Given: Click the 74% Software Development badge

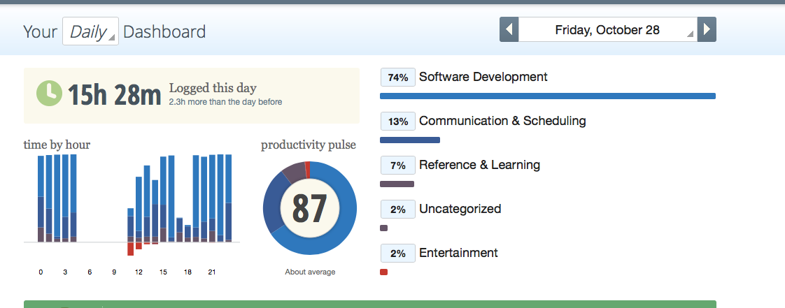Looking at the screenshot, I should coord(398,78).
